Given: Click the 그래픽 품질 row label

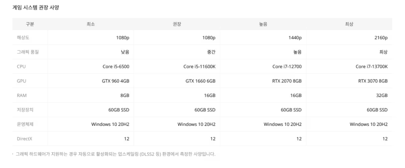Looking at the screenshot, I should 28,52.
